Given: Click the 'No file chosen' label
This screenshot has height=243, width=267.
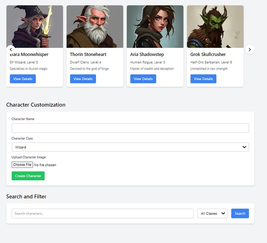Looking at the screenshot, I should (x=45, y=165).
